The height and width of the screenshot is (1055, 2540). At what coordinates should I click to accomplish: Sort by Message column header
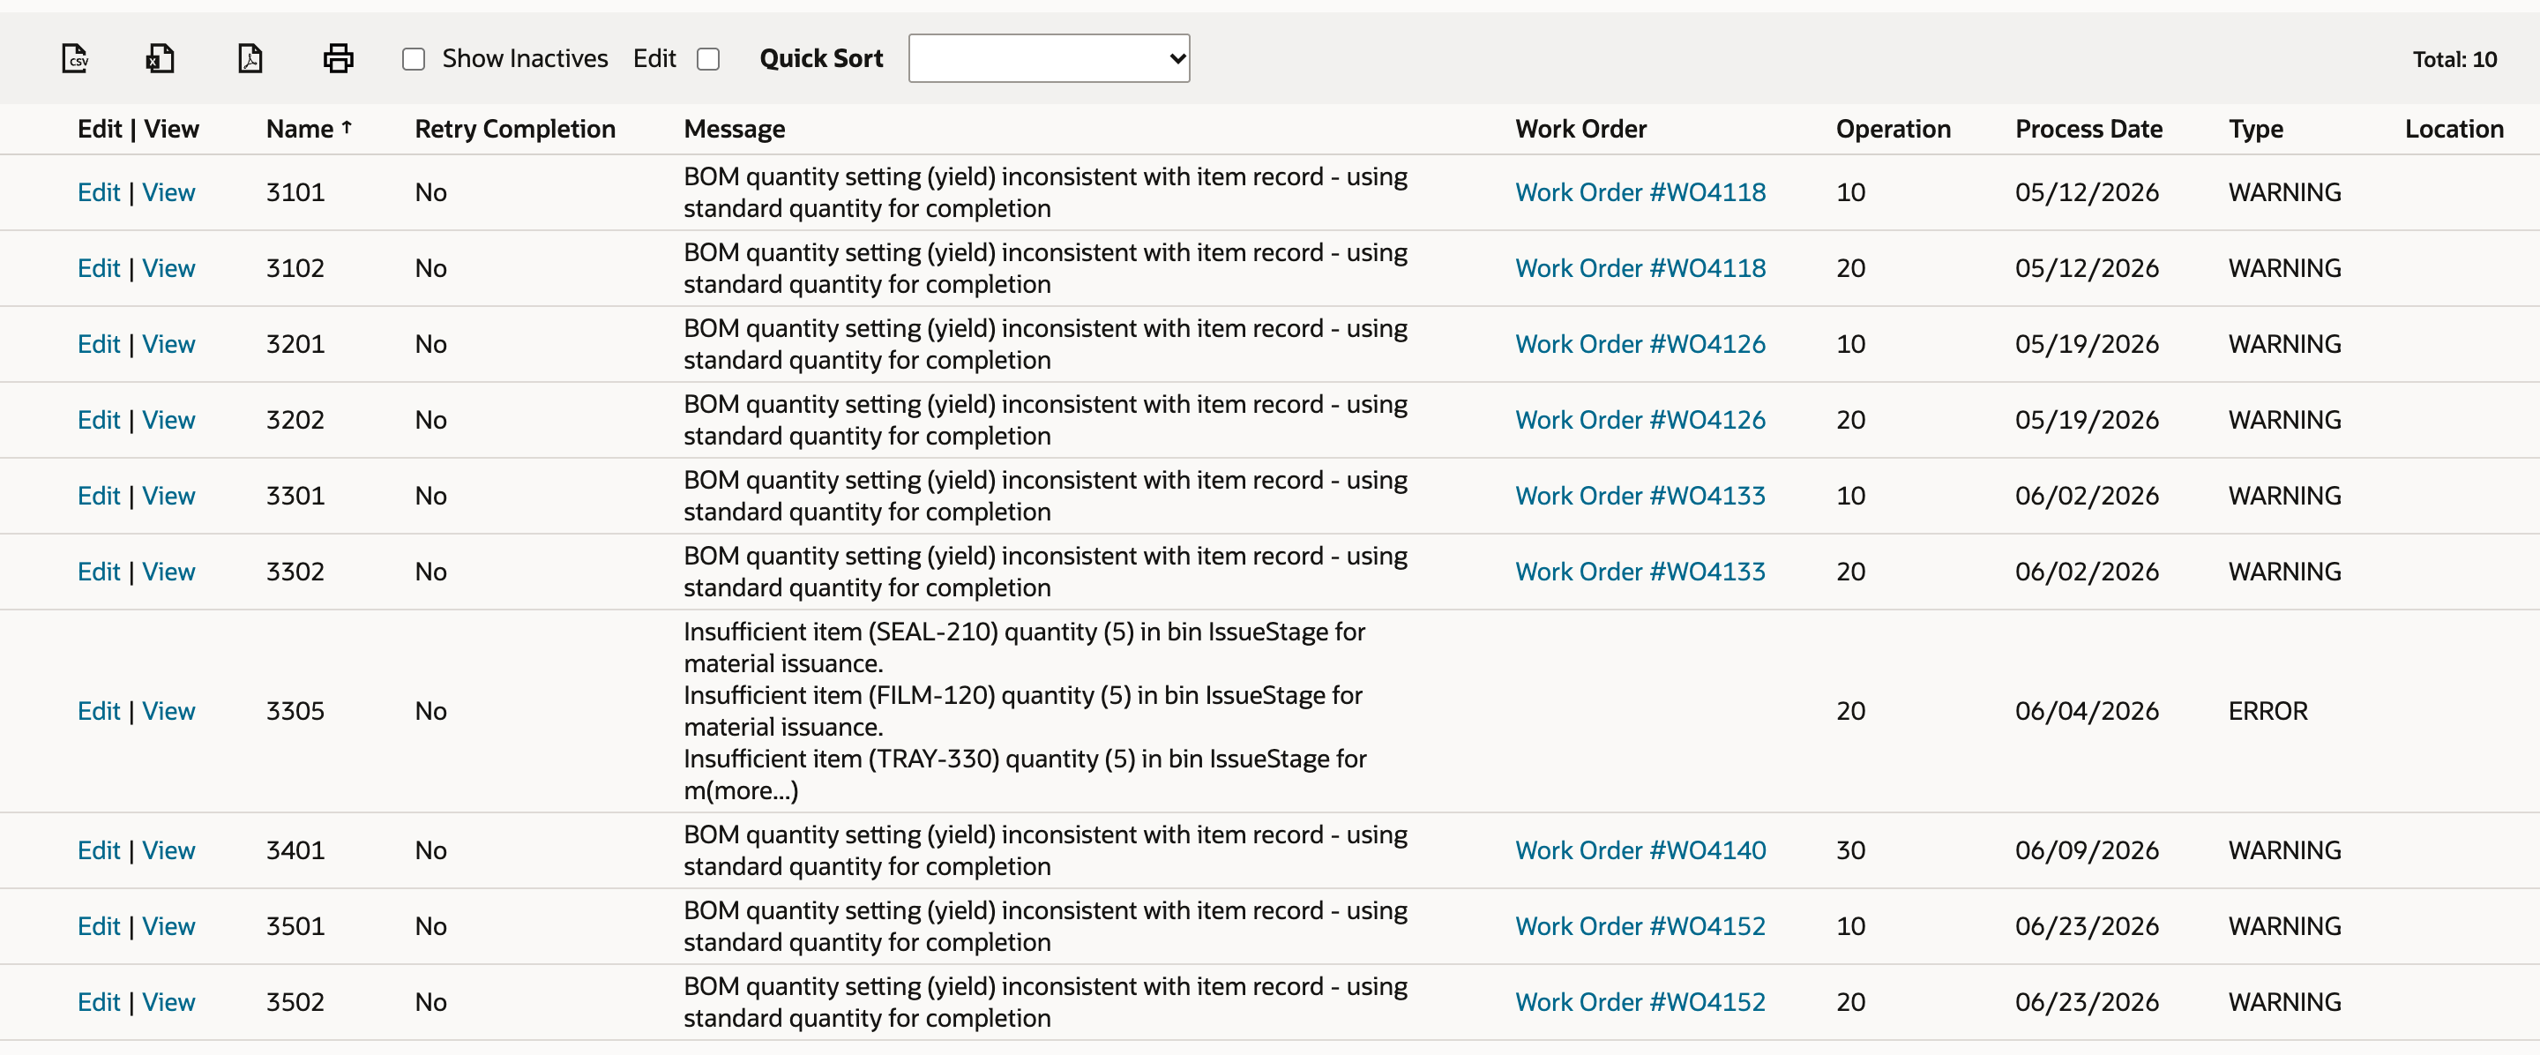735,129
